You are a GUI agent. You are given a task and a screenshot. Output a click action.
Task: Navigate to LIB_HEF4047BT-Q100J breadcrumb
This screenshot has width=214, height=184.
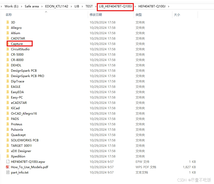pyautogui.click(x=115, y=6)
